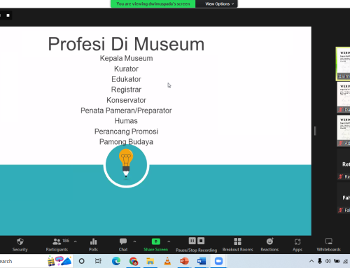This screenshot has height=268, width=350.
Task: Click the 'Kepala Museum' text line
Action: (x=126, y=58)
